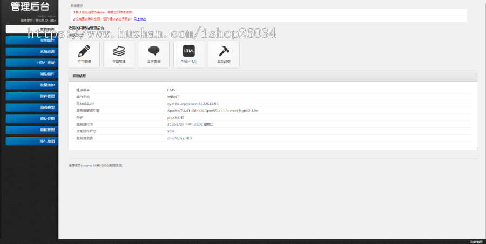486x244 pixels.
Task: Select 管理首页 in the sidebar
Action: point(32,29)
